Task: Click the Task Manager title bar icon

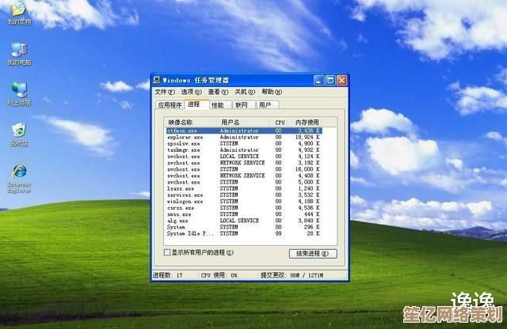Action: [157, 80]
